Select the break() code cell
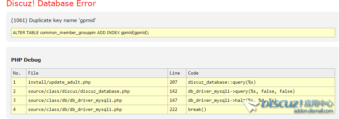Image resolution: width=339 pixels, height=119 pixels. pos(260,110)
